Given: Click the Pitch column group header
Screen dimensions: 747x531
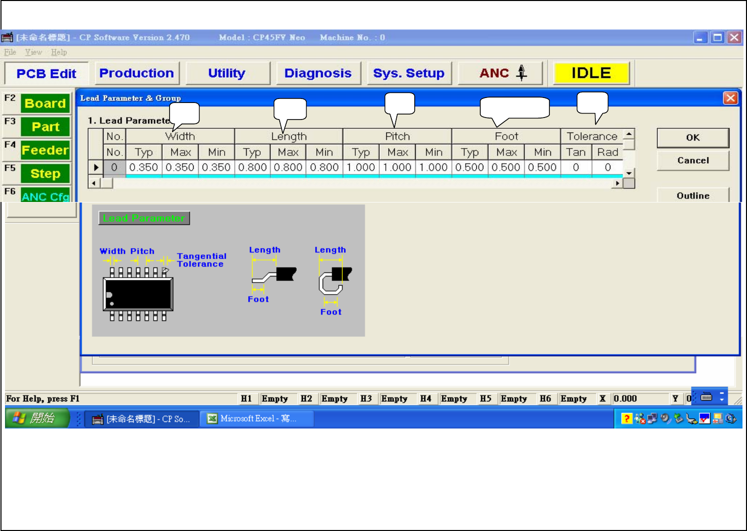Looking at the screenshot, I should pyautogui.click(x=397, y=136).
